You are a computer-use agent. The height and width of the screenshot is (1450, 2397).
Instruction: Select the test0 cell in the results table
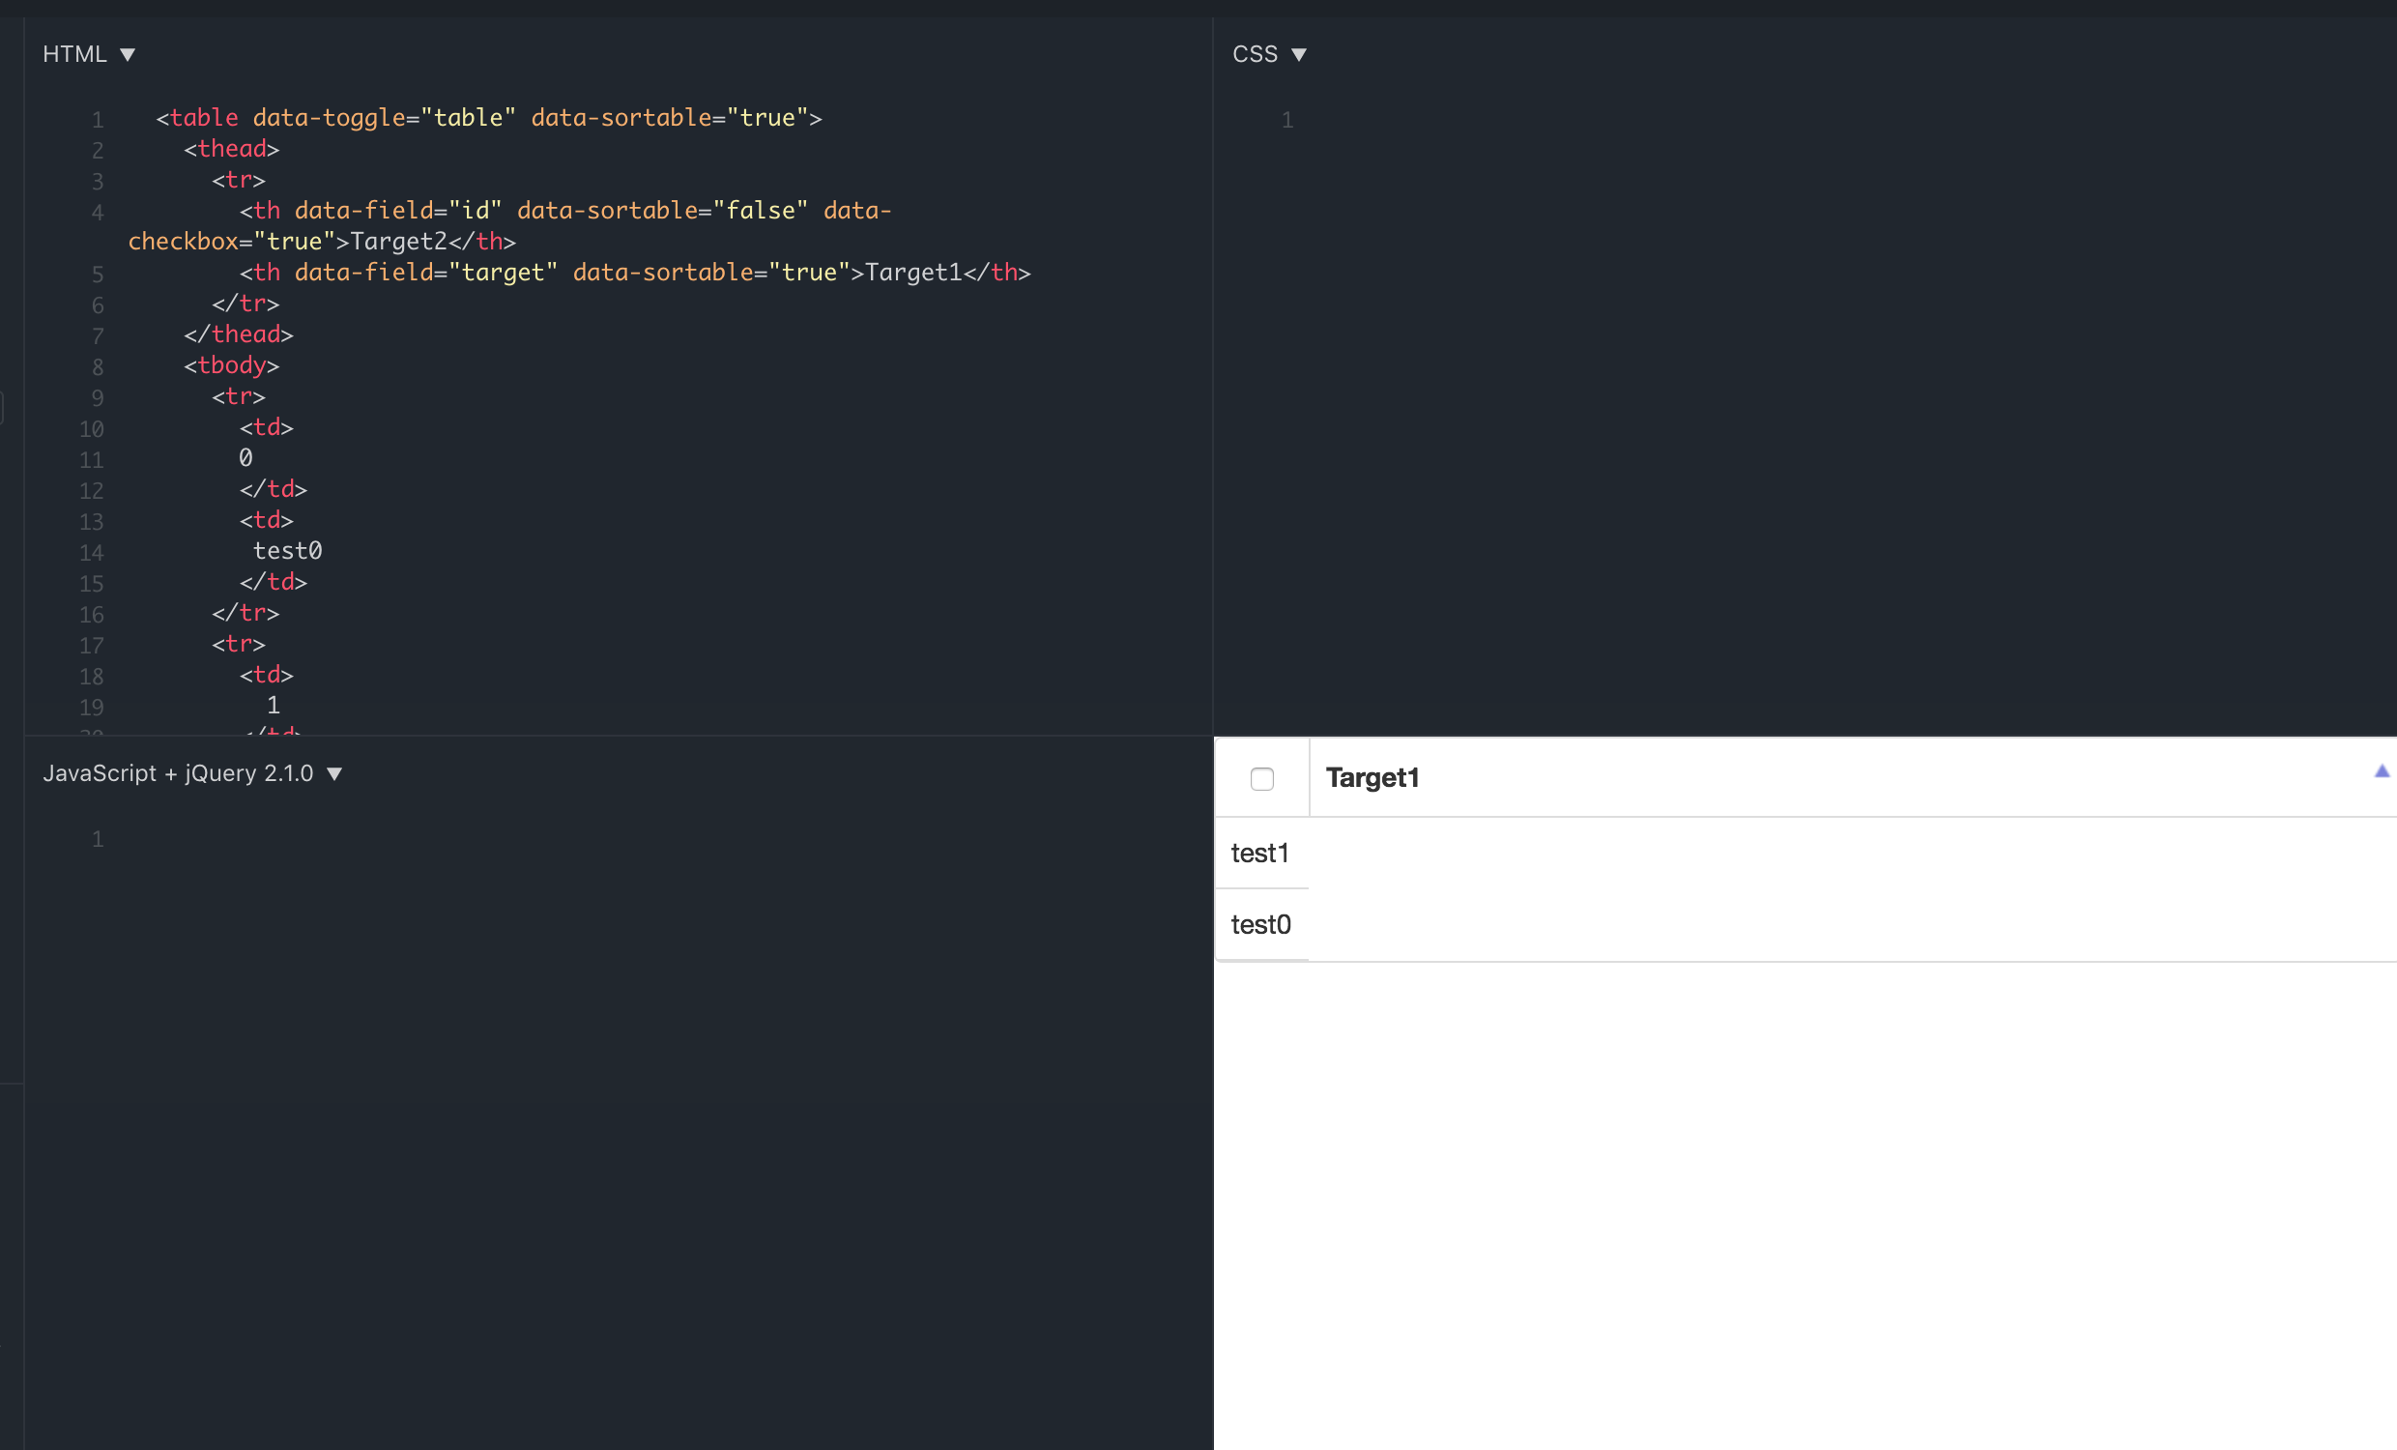pyautogui.click(x=1260, y=923)
